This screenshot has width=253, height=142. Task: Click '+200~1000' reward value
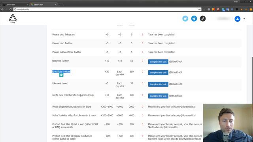[x=107, y=106]
